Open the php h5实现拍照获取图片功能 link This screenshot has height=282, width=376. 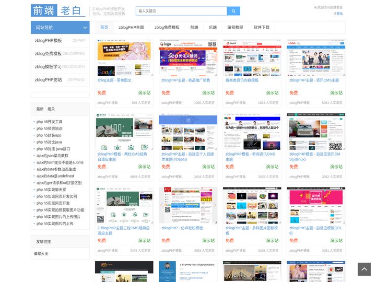point(61,210)
